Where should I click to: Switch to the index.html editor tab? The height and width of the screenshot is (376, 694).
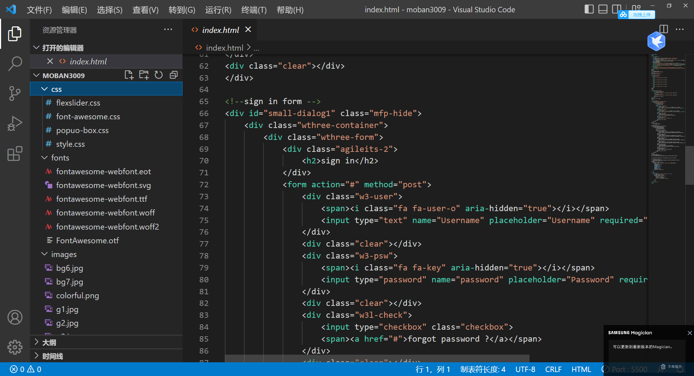pyautogui.click(x=220, y=30)
